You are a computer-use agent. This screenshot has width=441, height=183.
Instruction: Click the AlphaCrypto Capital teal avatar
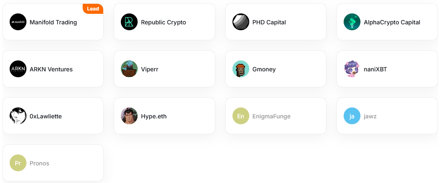tap(352, 22)
